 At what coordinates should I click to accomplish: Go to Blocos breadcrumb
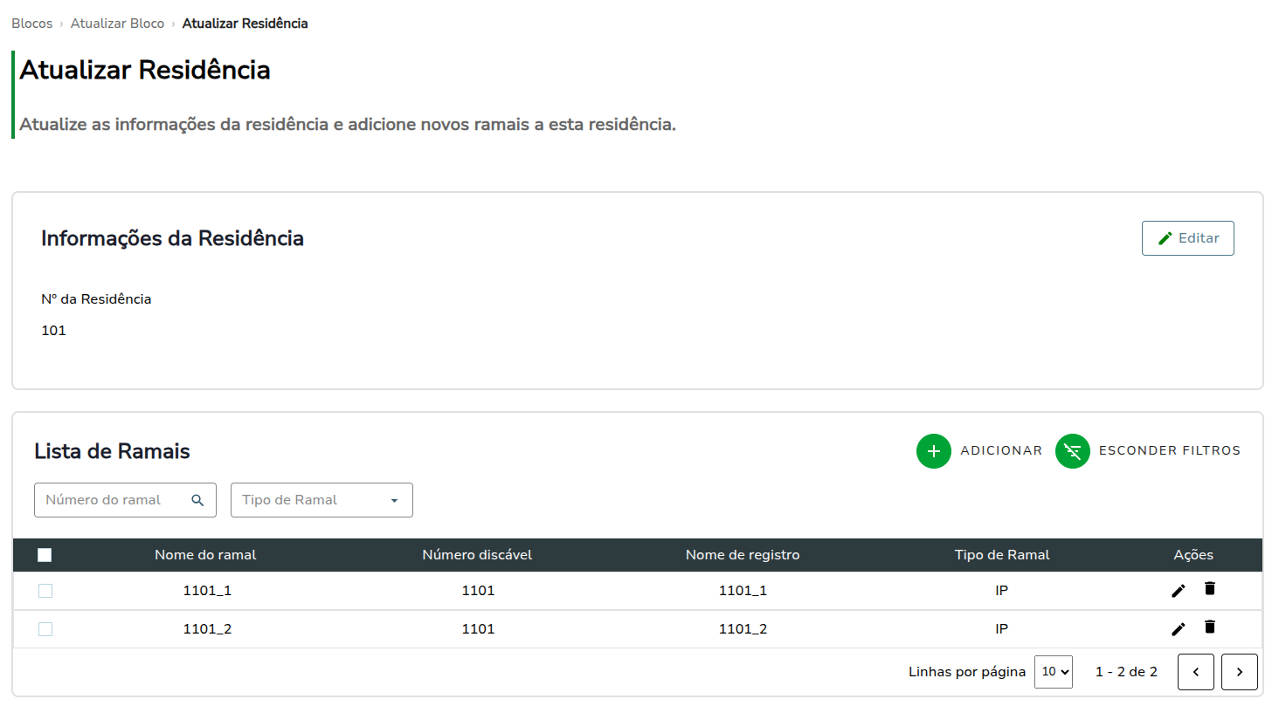[32, 24]
